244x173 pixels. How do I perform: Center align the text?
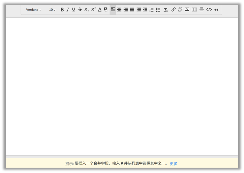[119, 10]
